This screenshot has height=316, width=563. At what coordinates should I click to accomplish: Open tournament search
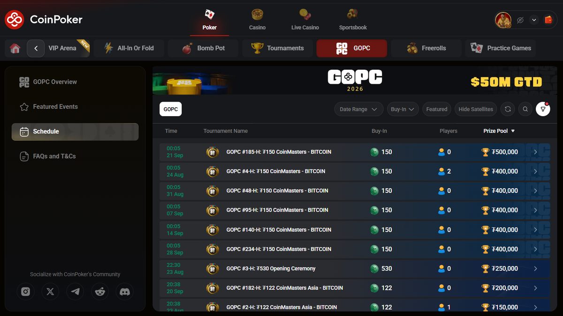(525, 109)
